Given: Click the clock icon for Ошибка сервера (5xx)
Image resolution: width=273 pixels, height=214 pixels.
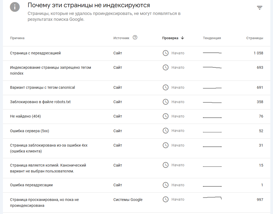Looking at the screenshot, I should pos(166,131).
